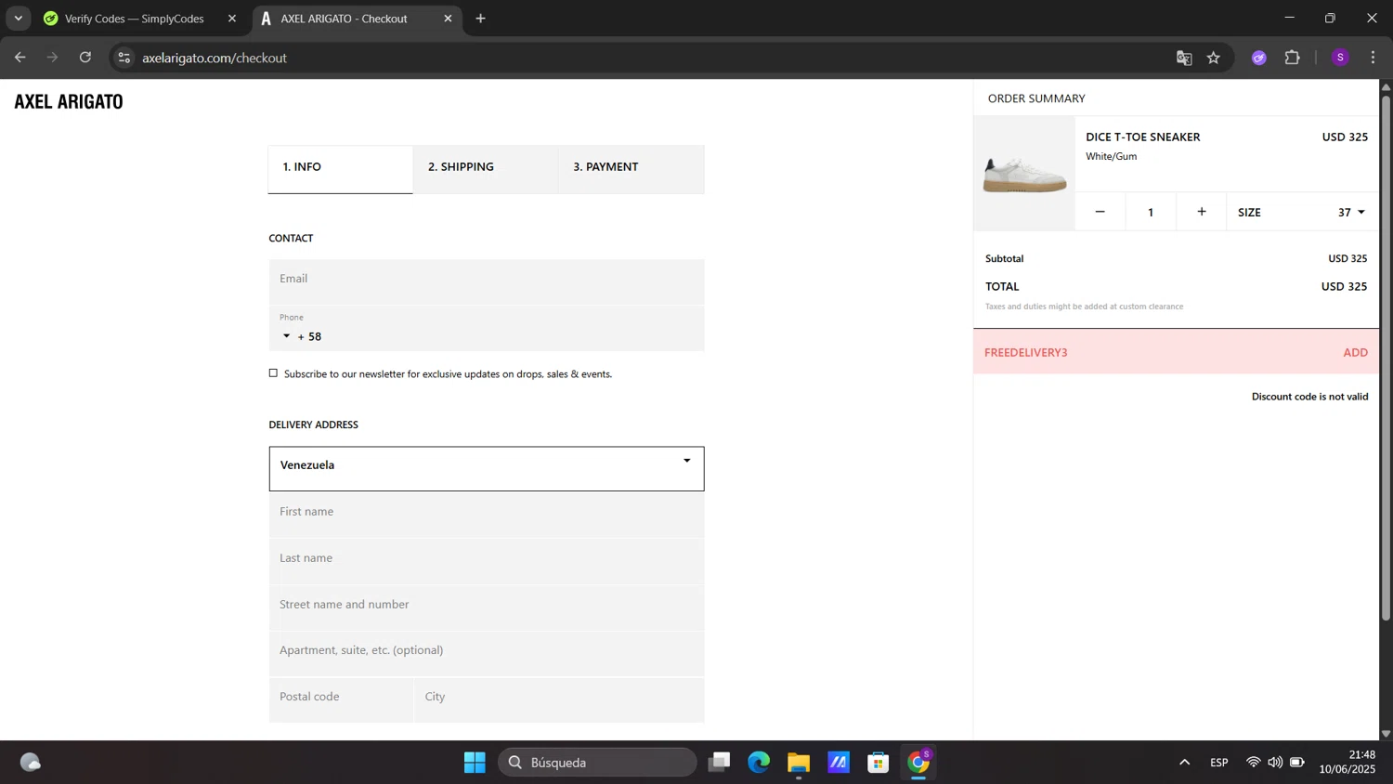The image size is (1393, 784).
Task: Increase quantity with plus button
Action: (1202, 212)
